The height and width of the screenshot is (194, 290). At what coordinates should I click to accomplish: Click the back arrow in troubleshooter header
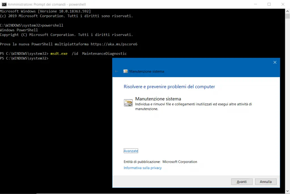click(116, 71)
